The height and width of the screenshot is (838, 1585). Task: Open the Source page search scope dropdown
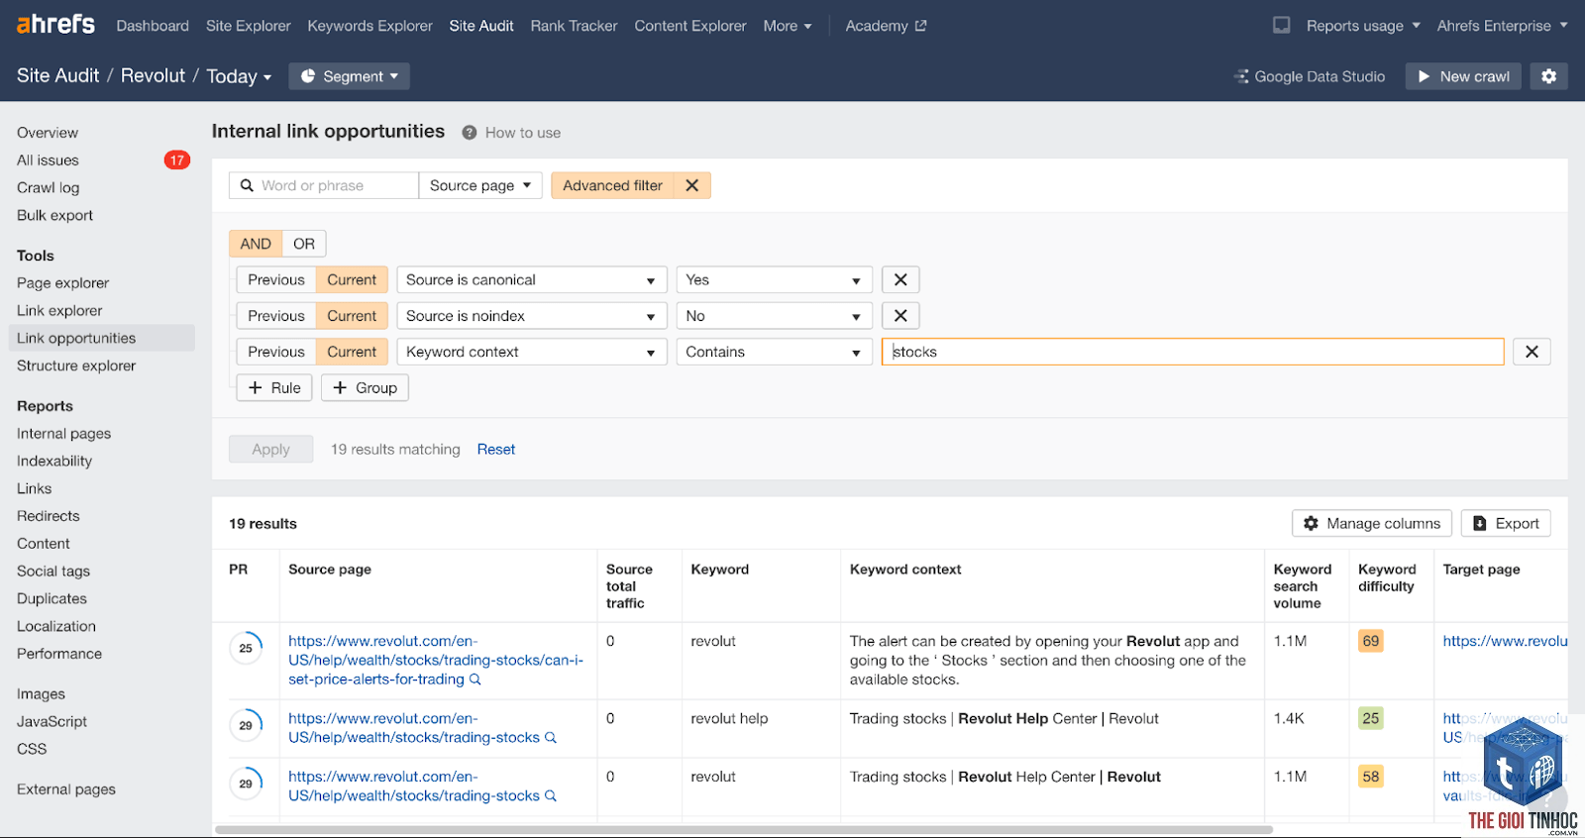click(480, 185)
